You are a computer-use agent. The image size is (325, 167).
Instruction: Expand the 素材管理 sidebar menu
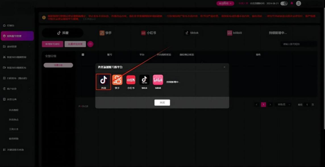coord(17,47)
